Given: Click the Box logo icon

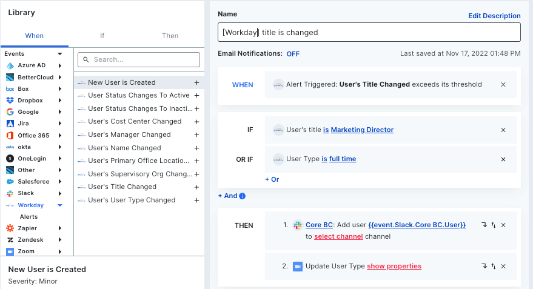Looking at the screenshot, I should (x=10, y=89).
